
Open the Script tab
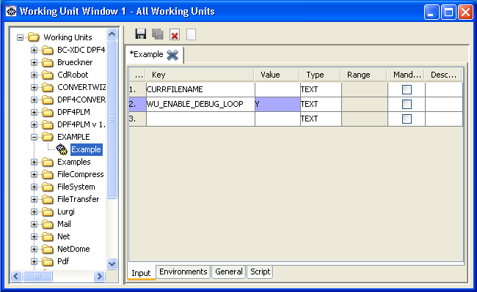[260, 272]
